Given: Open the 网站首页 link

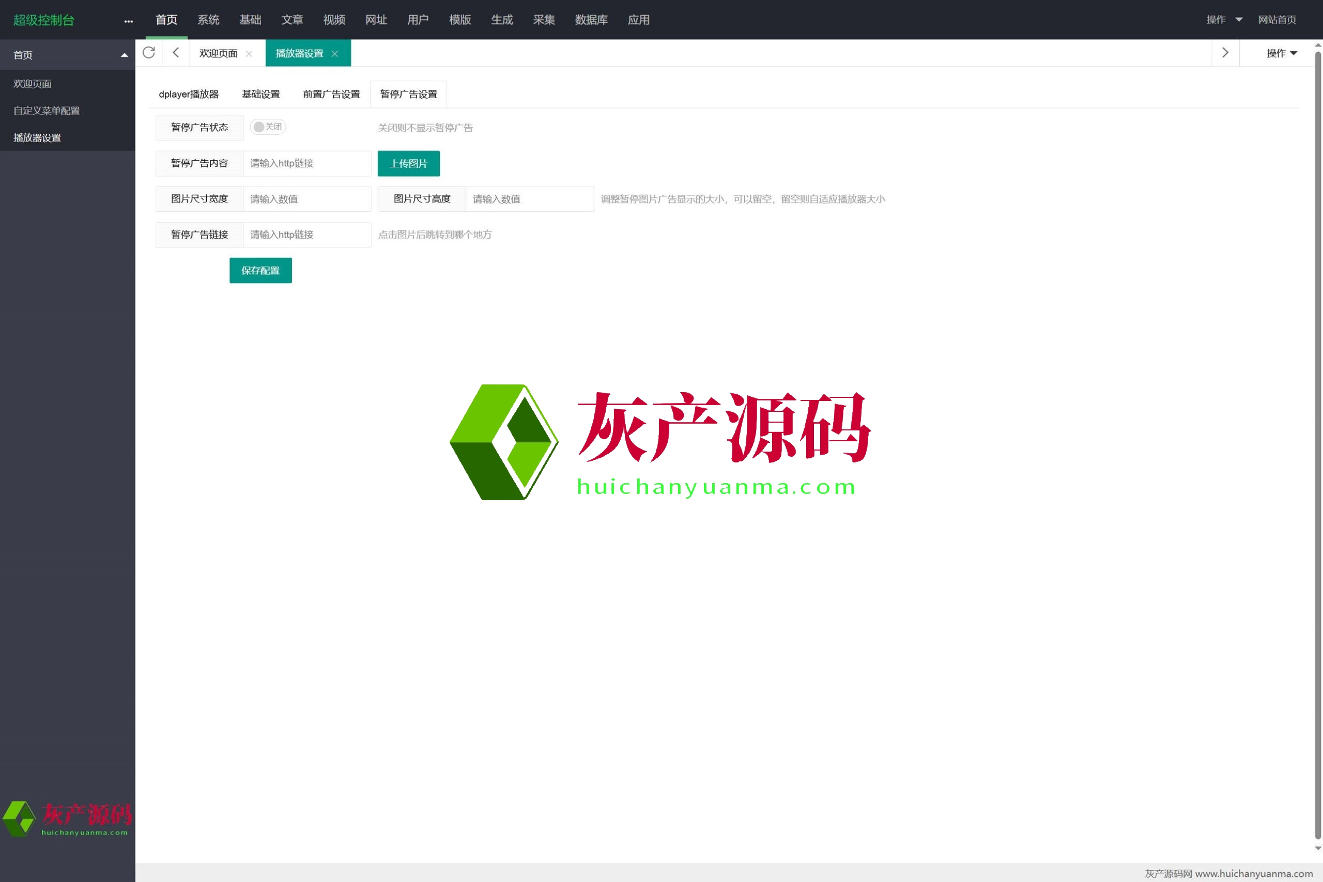Looking at the screenshot, I should tap(1277, 20).
